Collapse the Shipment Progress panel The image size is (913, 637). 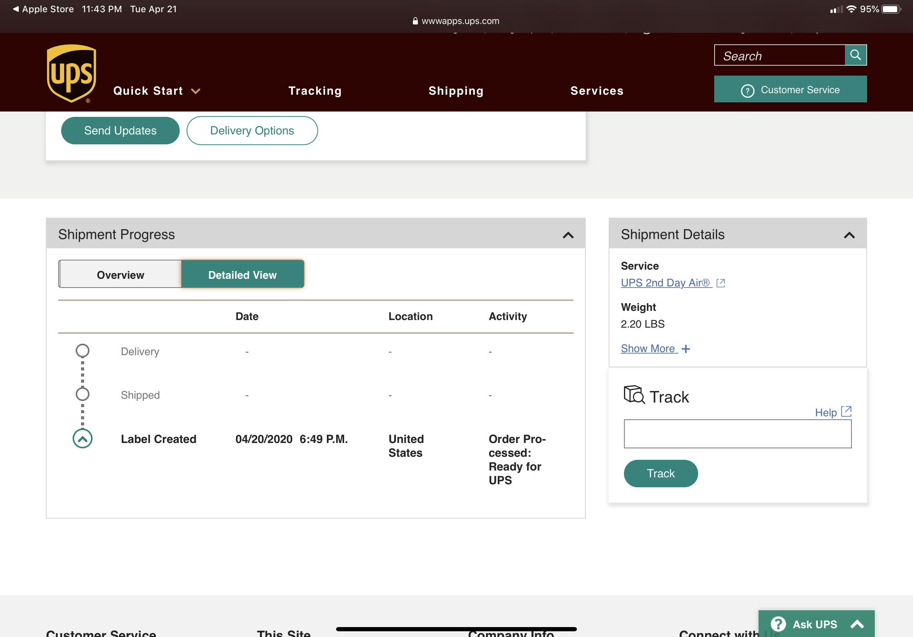[x=568, y=235]
